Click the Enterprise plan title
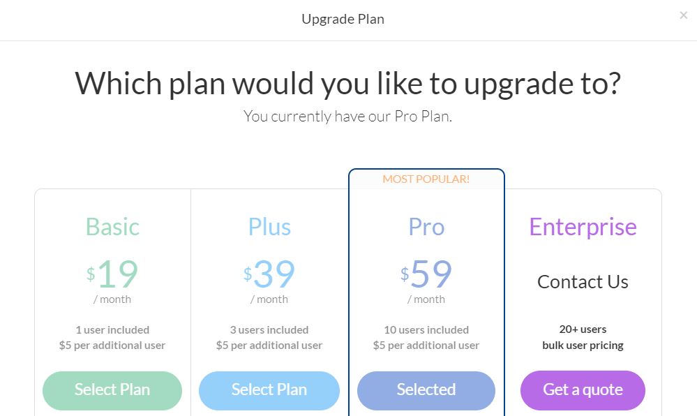The width and height of the screenshot is (697, 416). [582, 226]
